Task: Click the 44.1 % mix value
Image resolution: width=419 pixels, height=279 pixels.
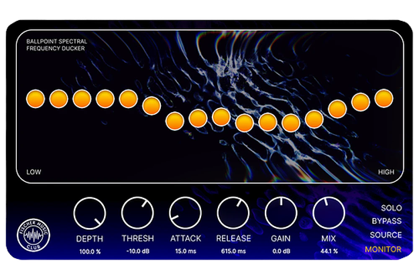Action: coord(329,252)
